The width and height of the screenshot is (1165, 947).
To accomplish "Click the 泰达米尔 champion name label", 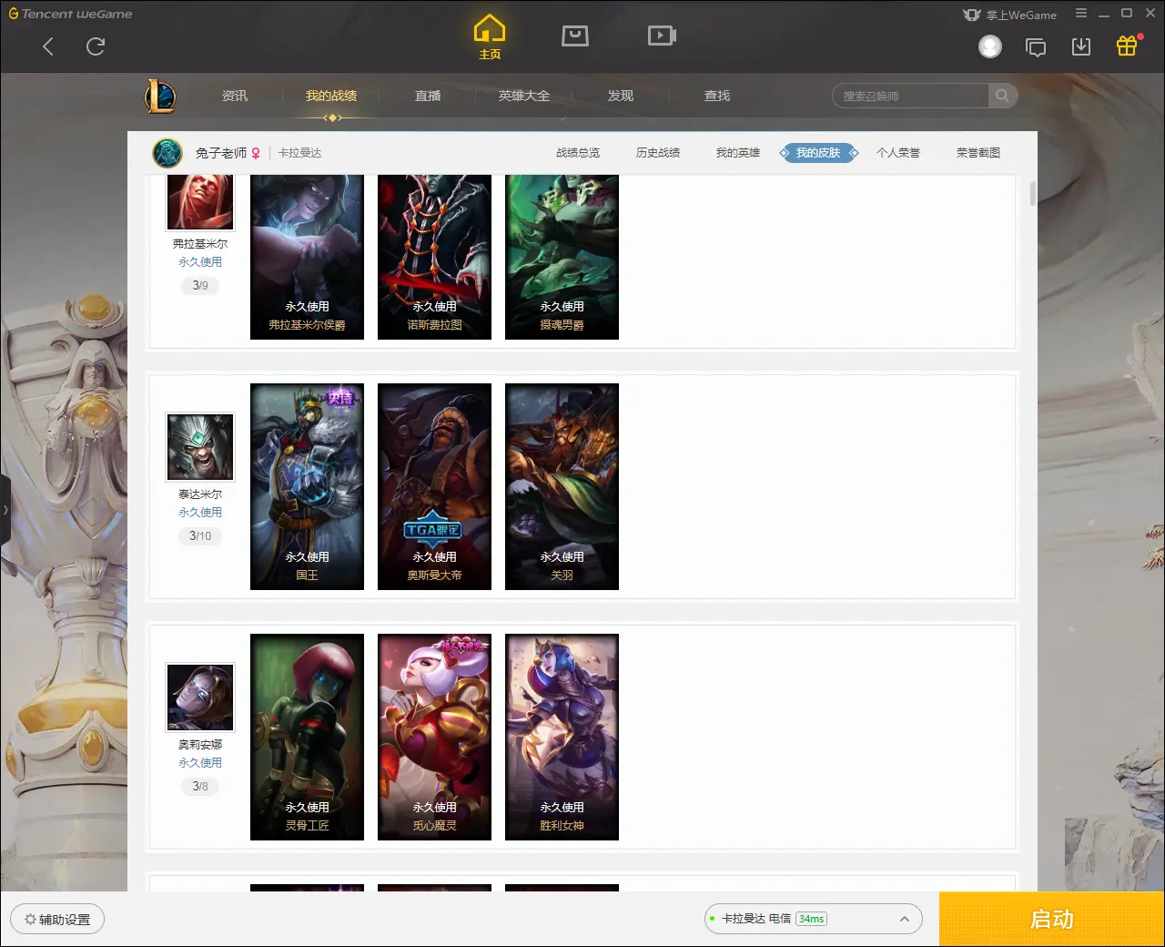I will [200, 494].
